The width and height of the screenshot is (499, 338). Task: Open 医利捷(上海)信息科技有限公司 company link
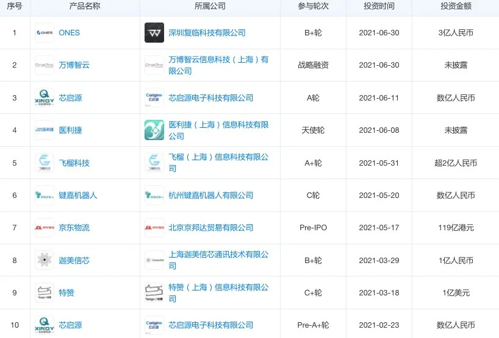[218, 130]
